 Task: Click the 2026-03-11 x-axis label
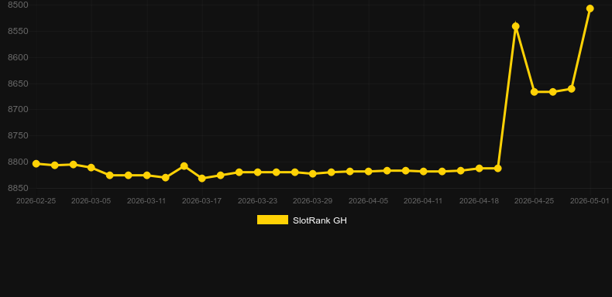[146, 201]
